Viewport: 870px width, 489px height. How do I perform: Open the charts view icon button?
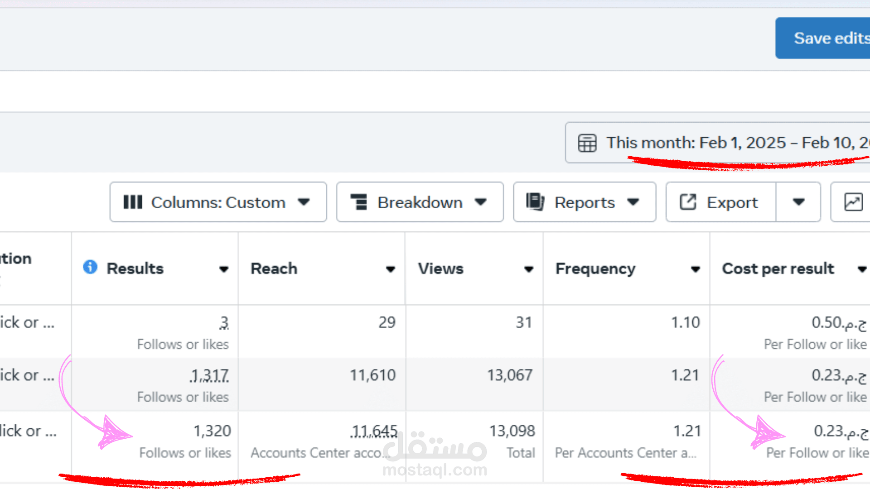click(853, 202)
